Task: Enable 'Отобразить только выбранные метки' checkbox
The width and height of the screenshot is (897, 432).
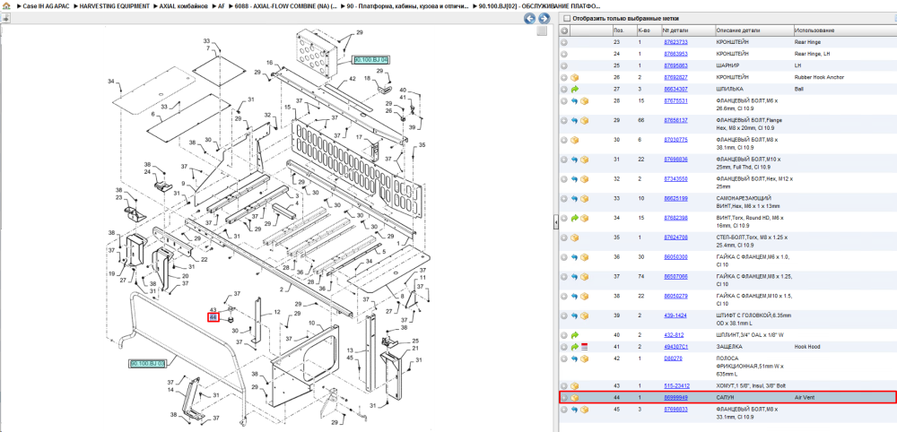Action: tap(566, 18)
